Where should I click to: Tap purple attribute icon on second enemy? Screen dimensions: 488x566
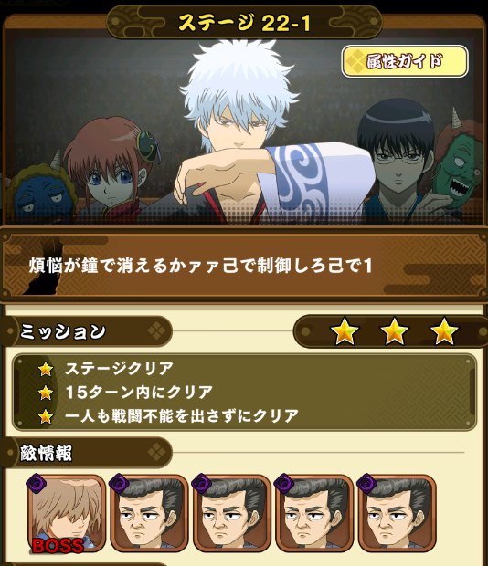coord(119,483)
